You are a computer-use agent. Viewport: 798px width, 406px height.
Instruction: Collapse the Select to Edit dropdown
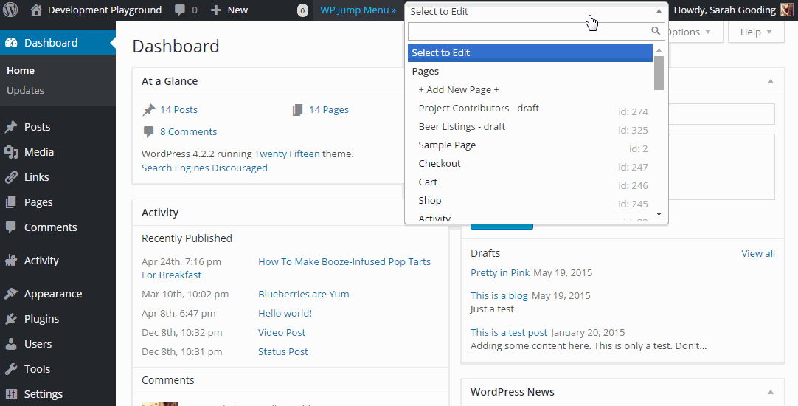[659, 11]
